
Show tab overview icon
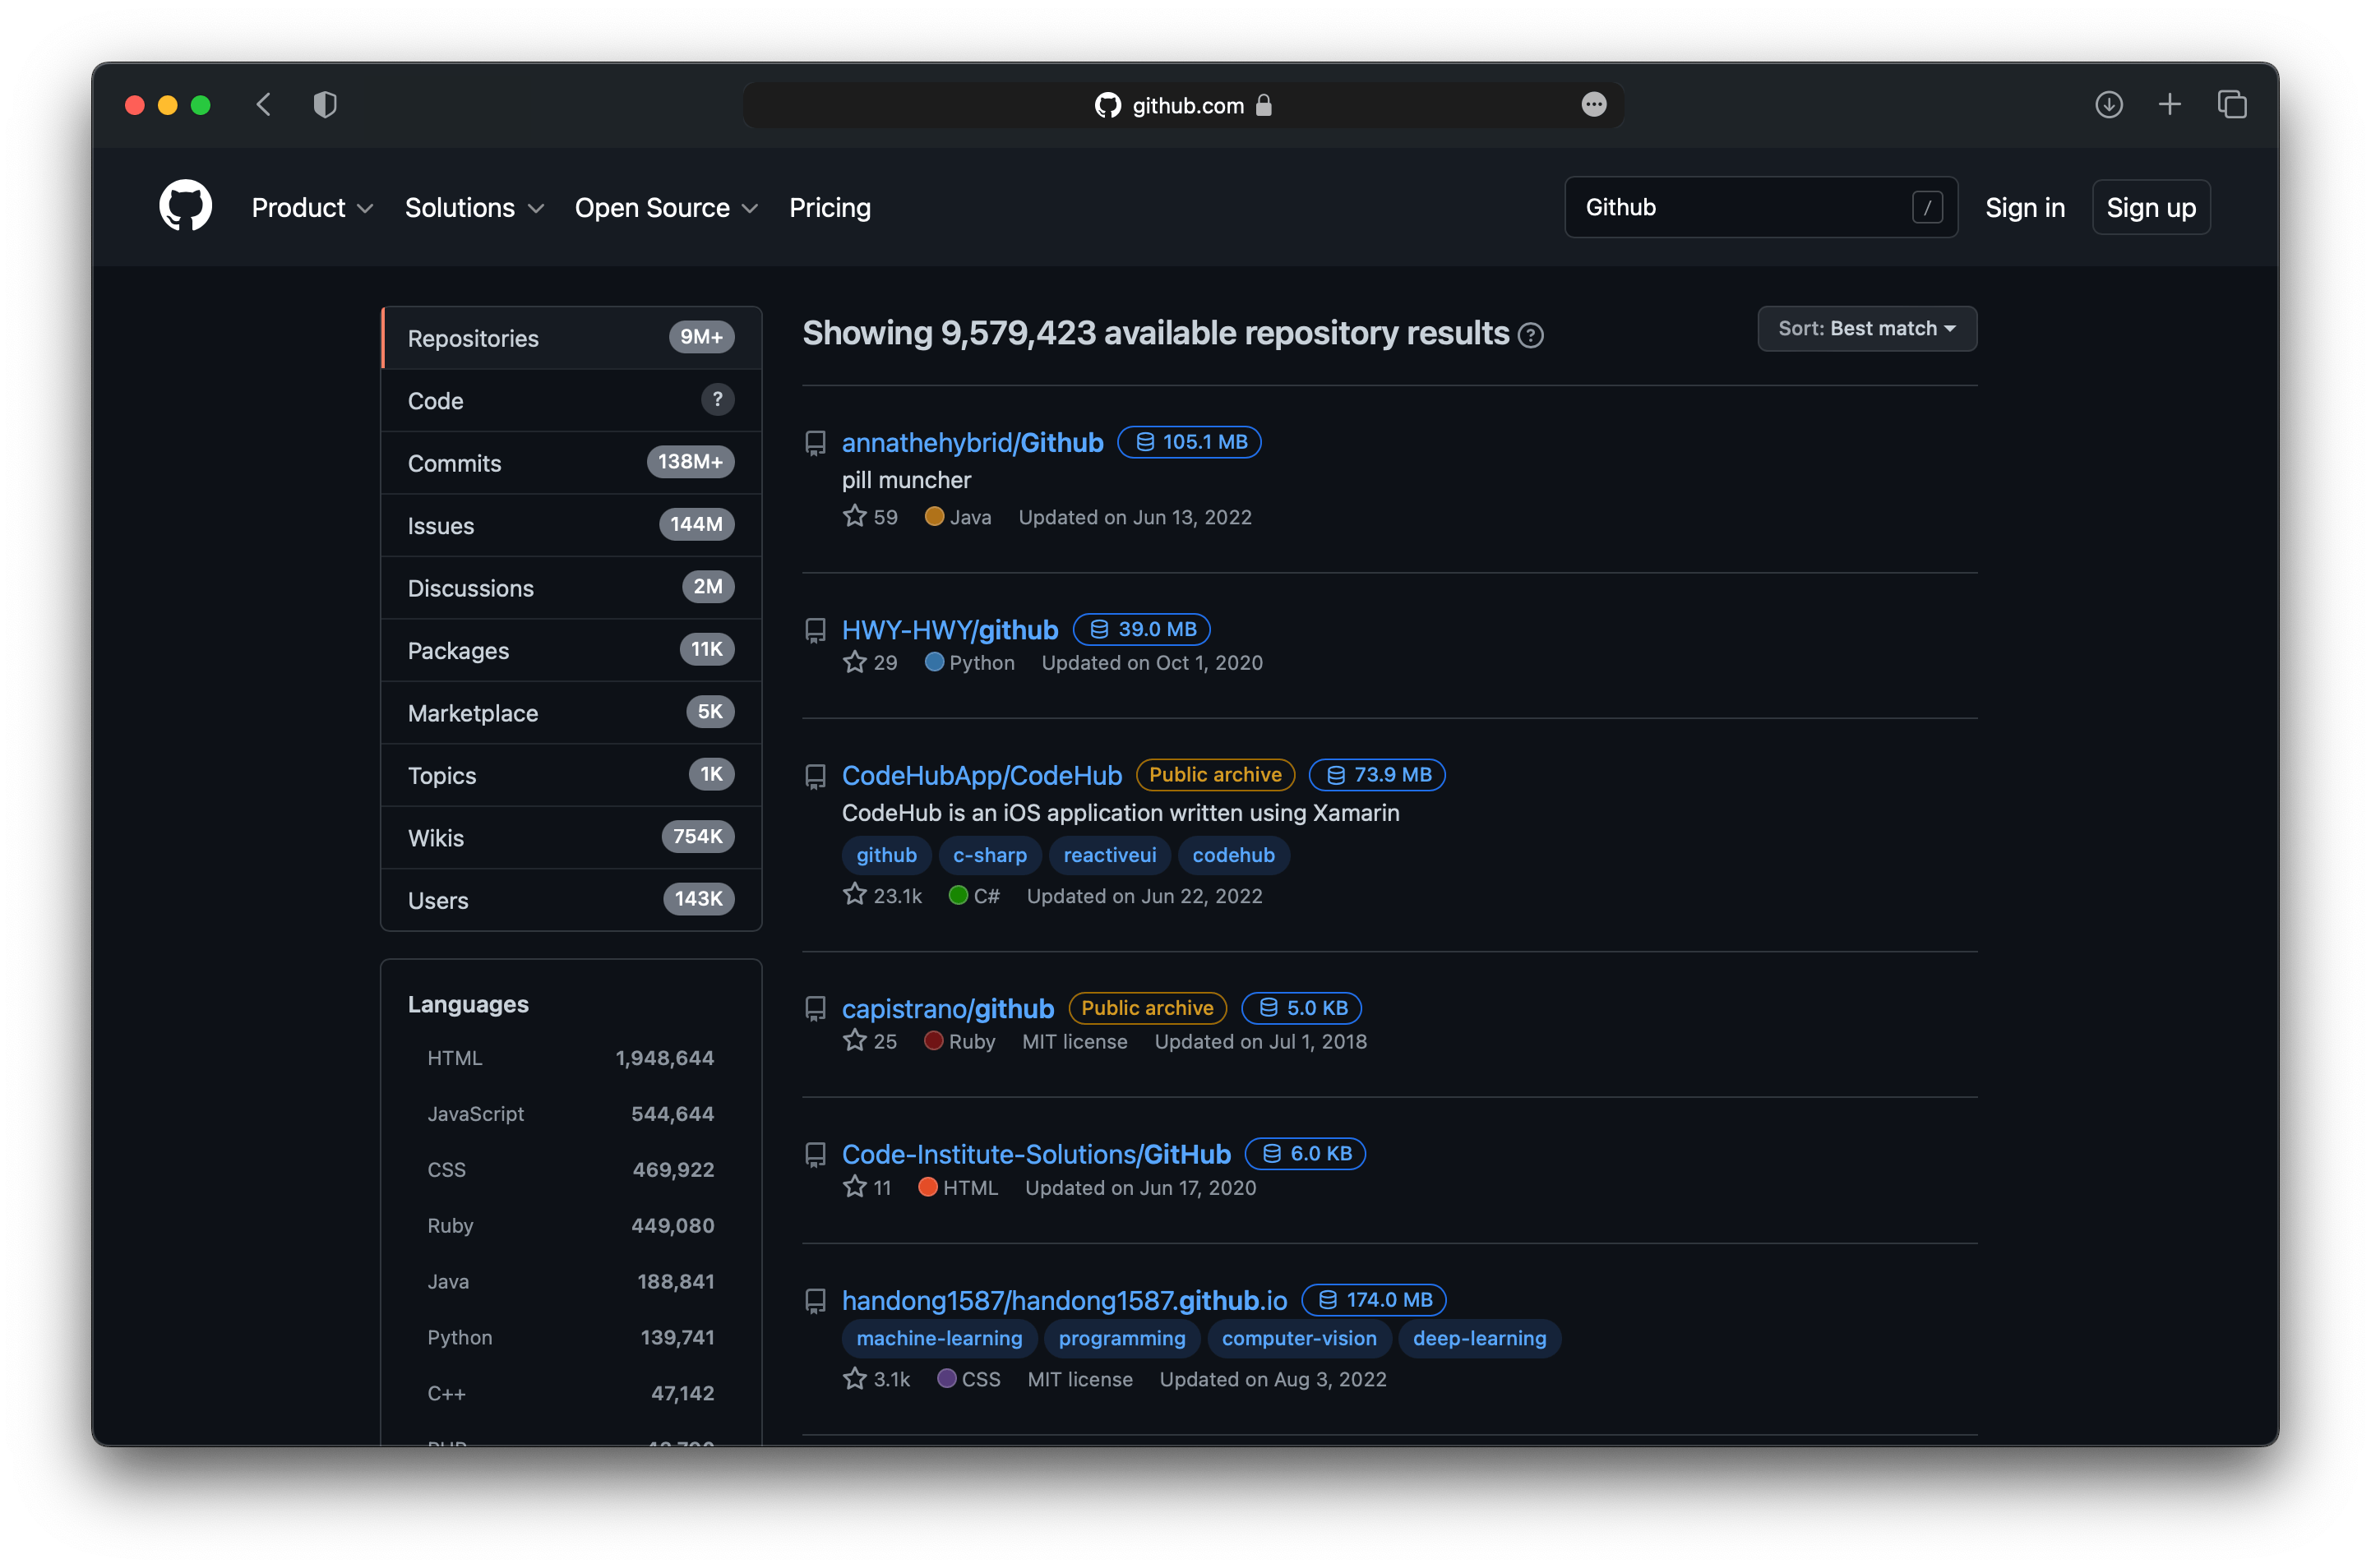click(x=2231, y=105)
